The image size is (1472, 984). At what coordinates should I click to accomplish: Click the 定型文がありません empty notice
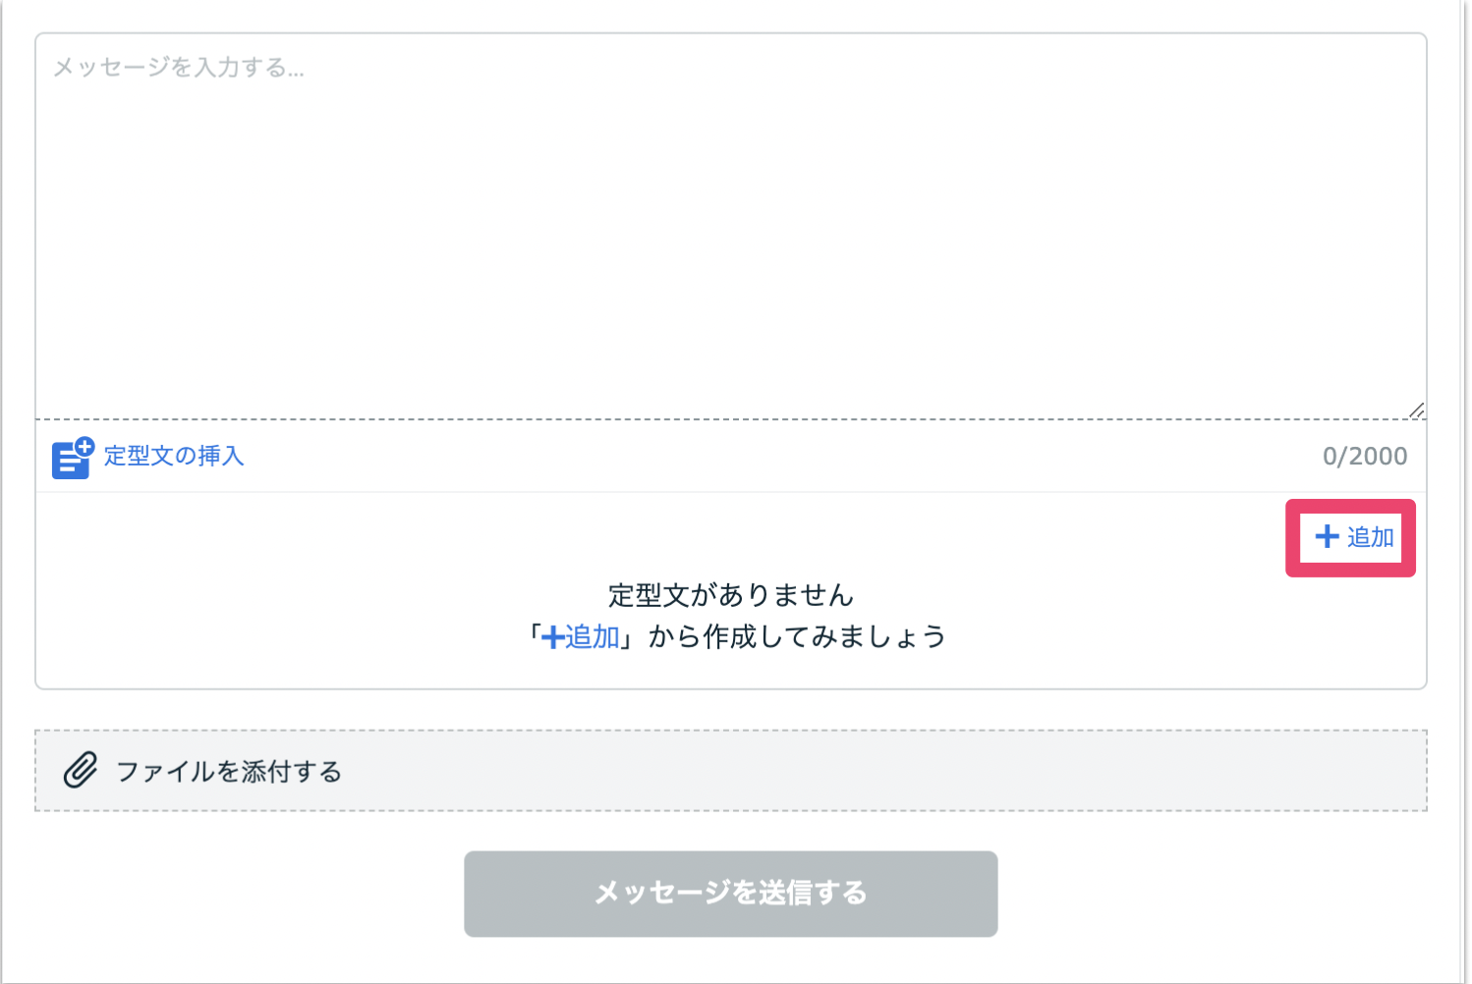click(730, 595)
